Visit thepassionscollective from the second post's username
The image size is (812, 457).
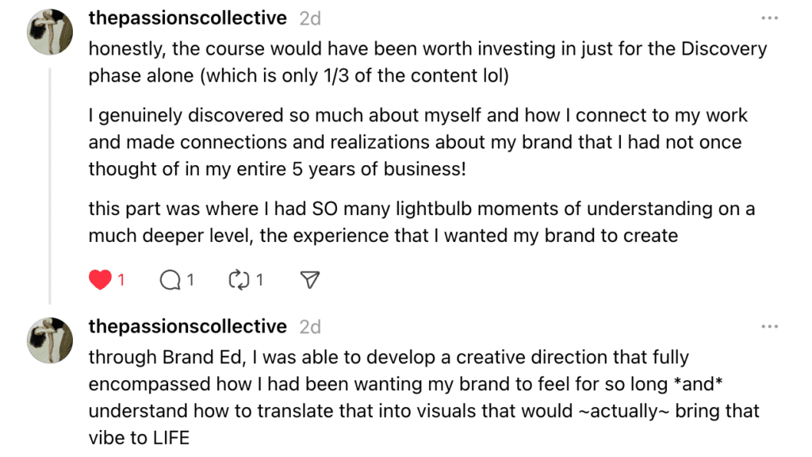coord(188,326)
